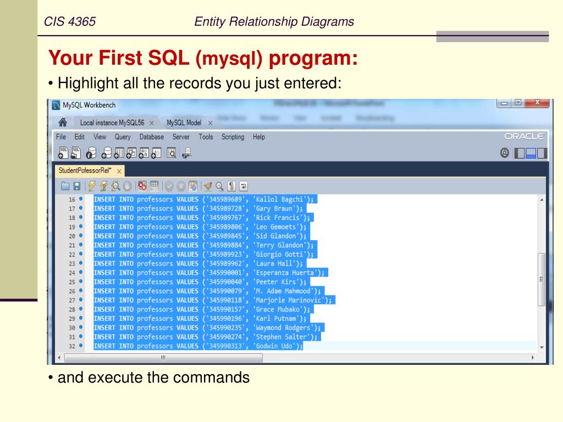The image size is (563, 422).
Task: Click the line with 'Kallol Bagchi'
Action: pyautogui.click(x=203, y=199)
